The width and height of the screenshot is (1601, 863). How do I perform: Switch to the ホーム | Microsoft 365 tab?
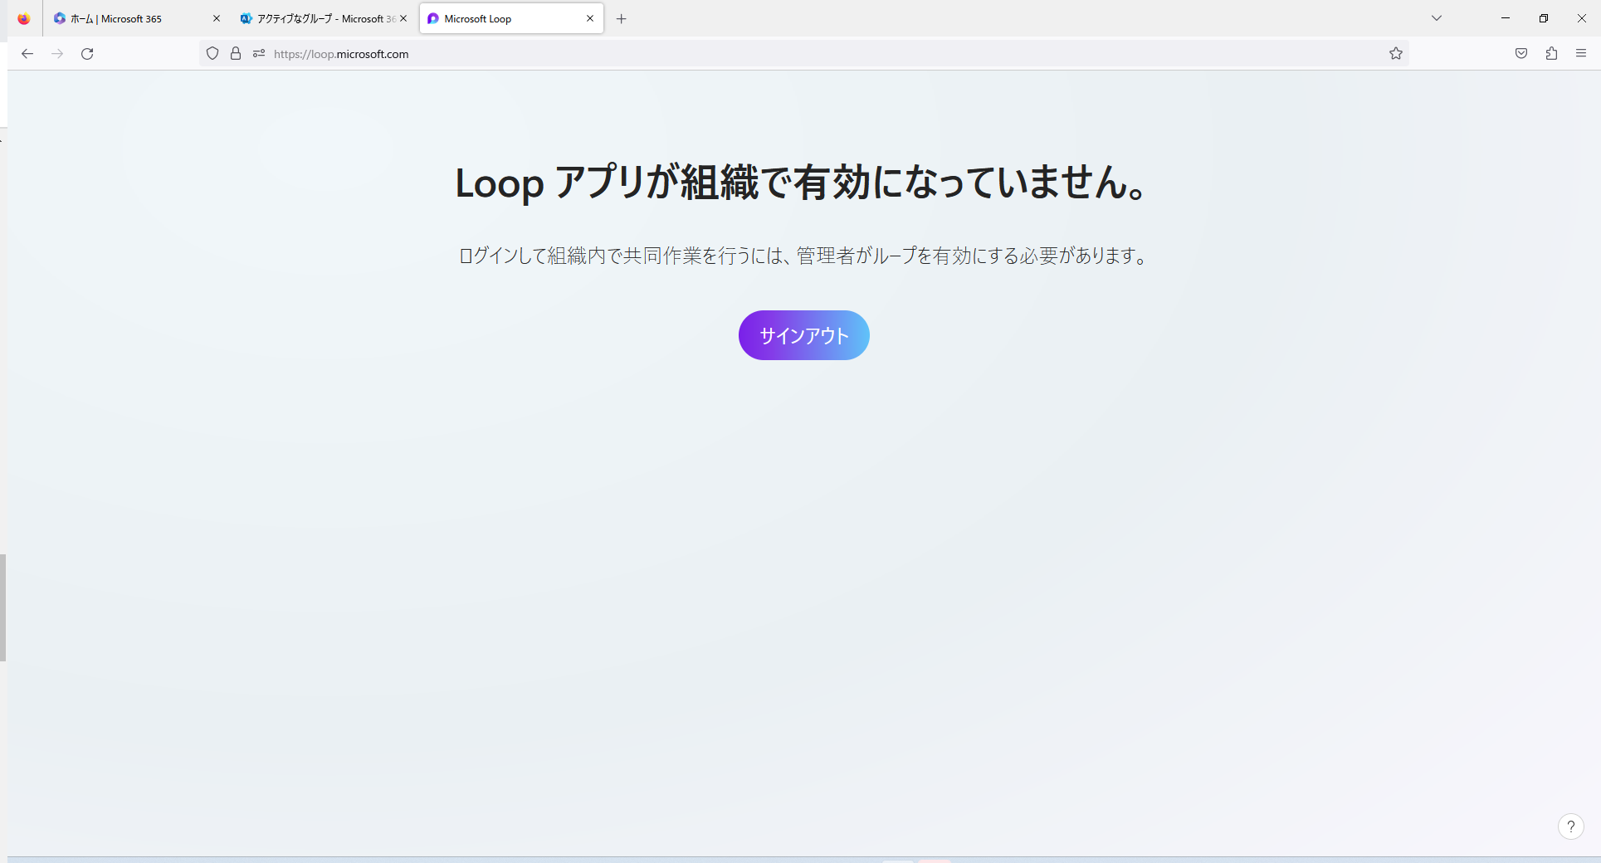(137, 18)
